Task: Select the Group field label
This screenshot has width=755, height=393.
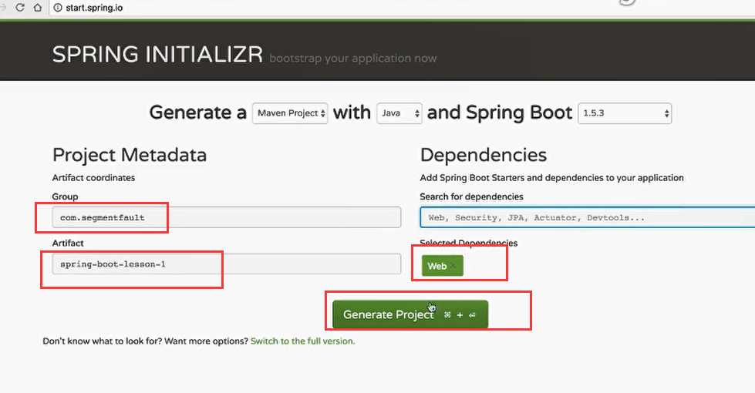Action: click(65, 196)
